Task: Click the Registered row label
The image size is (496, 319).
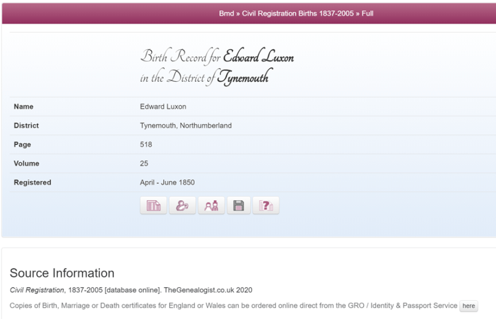Action: [x=33, y=182]
